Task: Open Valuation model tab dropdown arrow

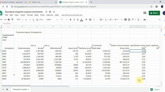Action: 29,89
